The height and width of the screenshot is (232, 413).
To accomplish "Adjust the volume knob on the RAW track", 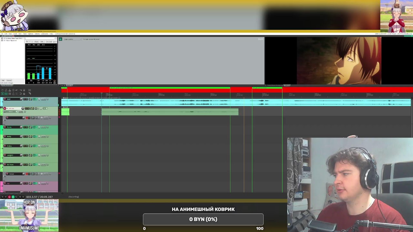I will point(21,99).
